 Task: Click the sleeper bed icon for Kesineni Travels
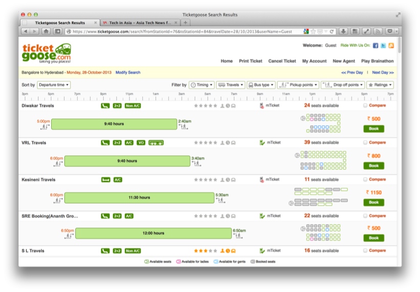[x=105, y=179]
